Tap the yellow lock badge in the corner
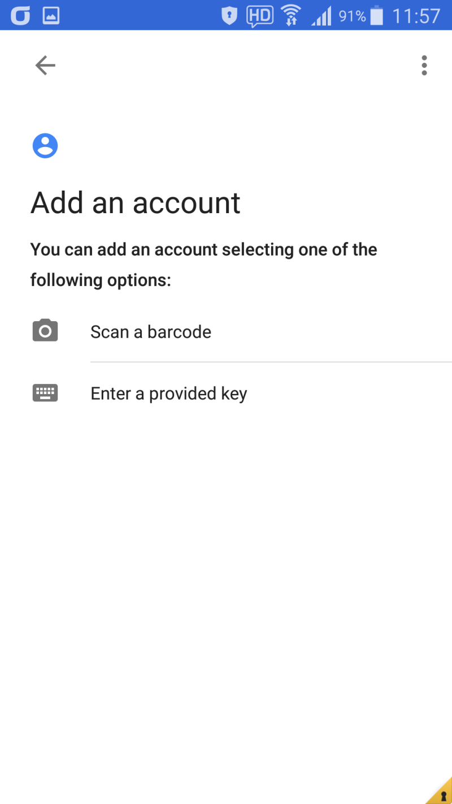Image resolution: width=452 pixels, height=804 pixels. pos(442,794)
